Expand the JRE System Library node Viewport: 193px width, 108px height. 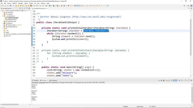pyautogui.click(x=3, y=25)
